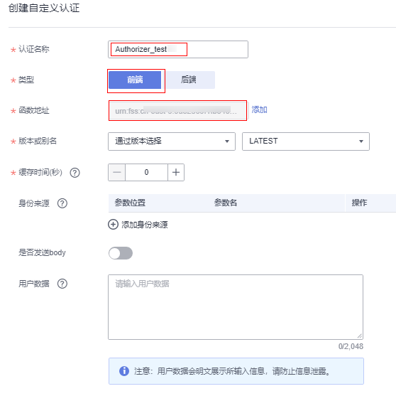Click 添加身份来源 text link
The width and height of the screenshot is (396, 396).
tap(145, 225)
